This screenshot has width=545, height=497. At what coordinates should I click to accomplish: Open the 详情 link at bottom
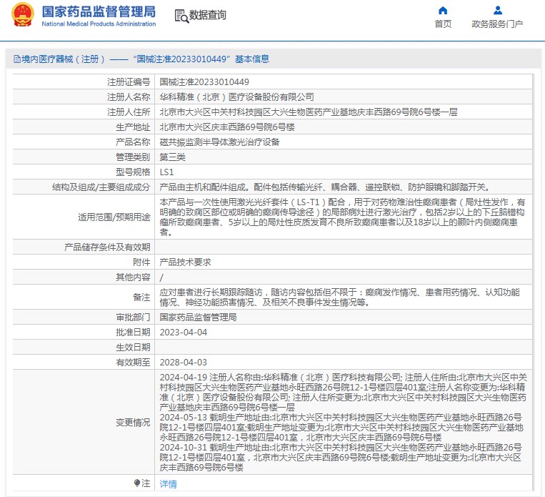[x=168, y=484]
